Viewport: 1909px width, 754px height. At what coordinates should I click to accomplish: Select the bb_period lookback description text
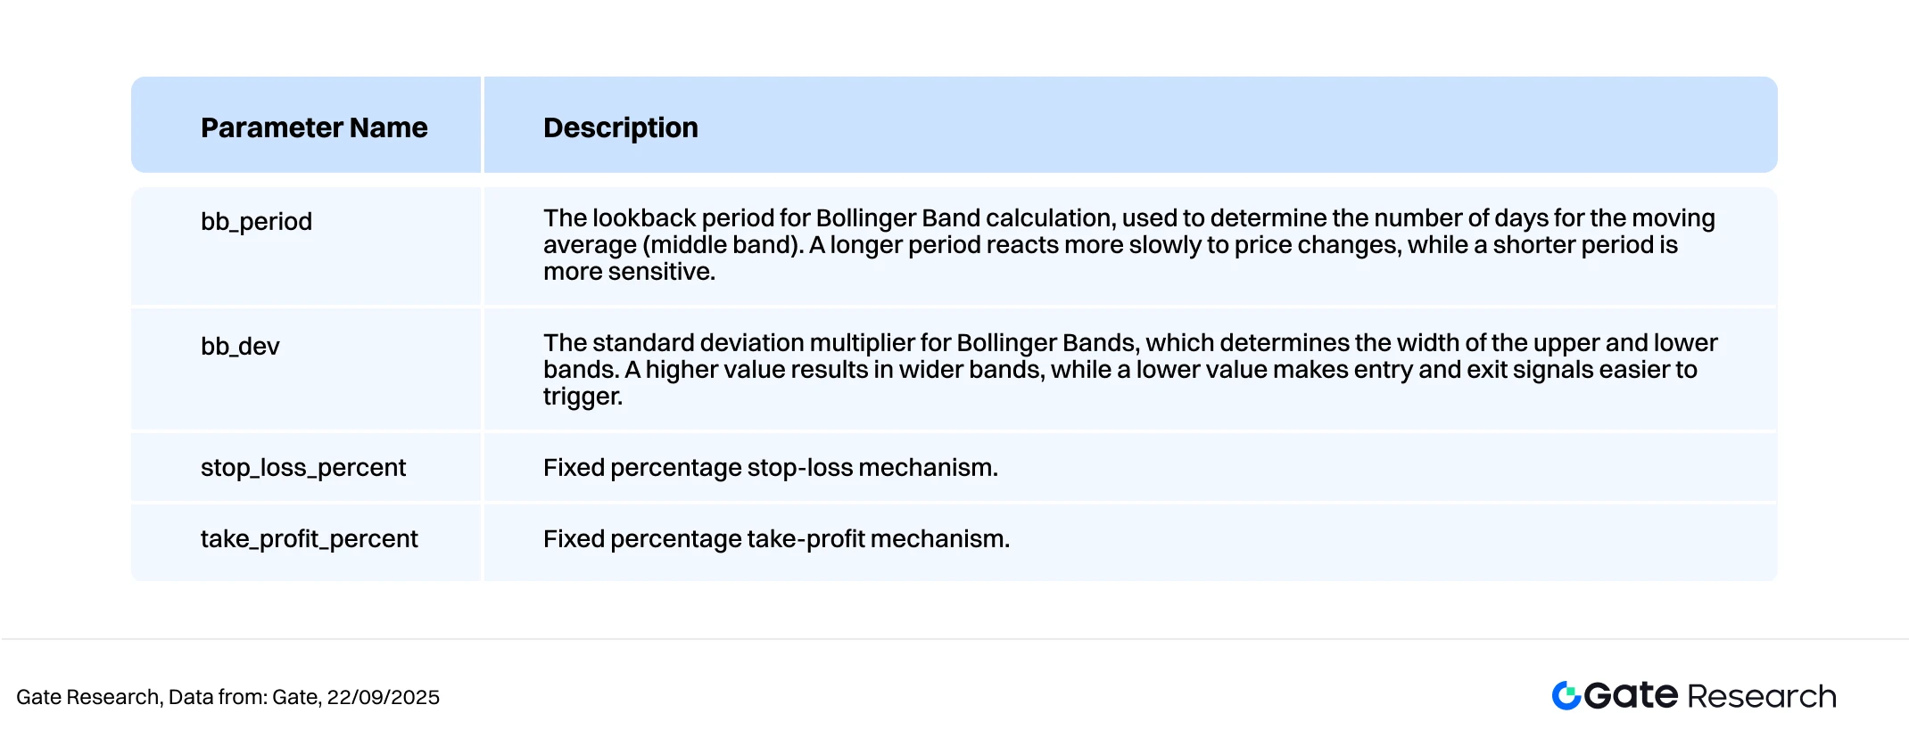coord(1129,244)
